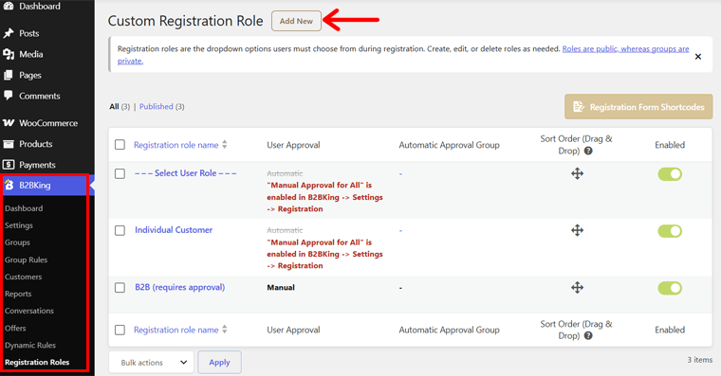721x376 pixels.
Task: Open B2BKing Settings submenu item
Action: click(19, 225)
